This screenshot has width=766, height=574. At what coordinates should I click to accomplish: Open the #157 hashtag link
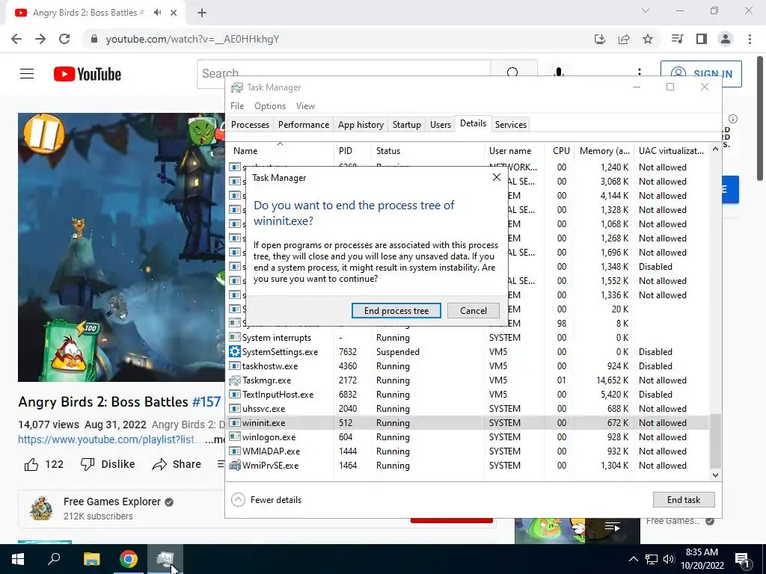point(206,401)
